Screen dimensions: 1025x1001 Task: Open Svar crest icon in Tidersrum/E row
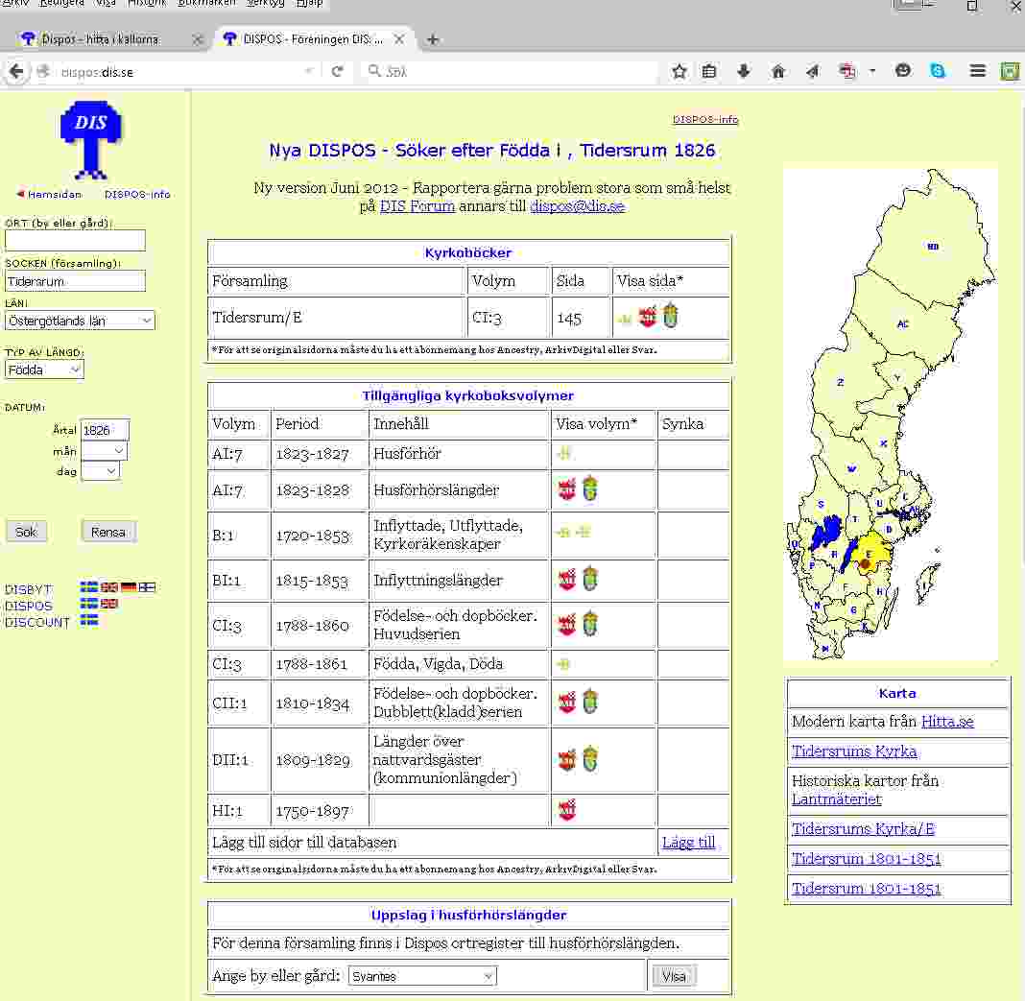coord(670,316)
